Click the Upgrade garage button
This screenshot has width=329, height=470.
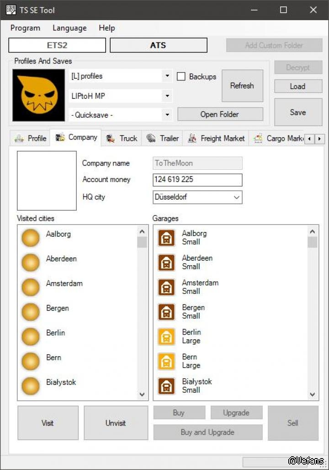[x=236, y=413]
